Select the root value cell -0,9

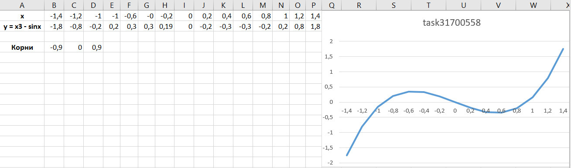[54, 48]
